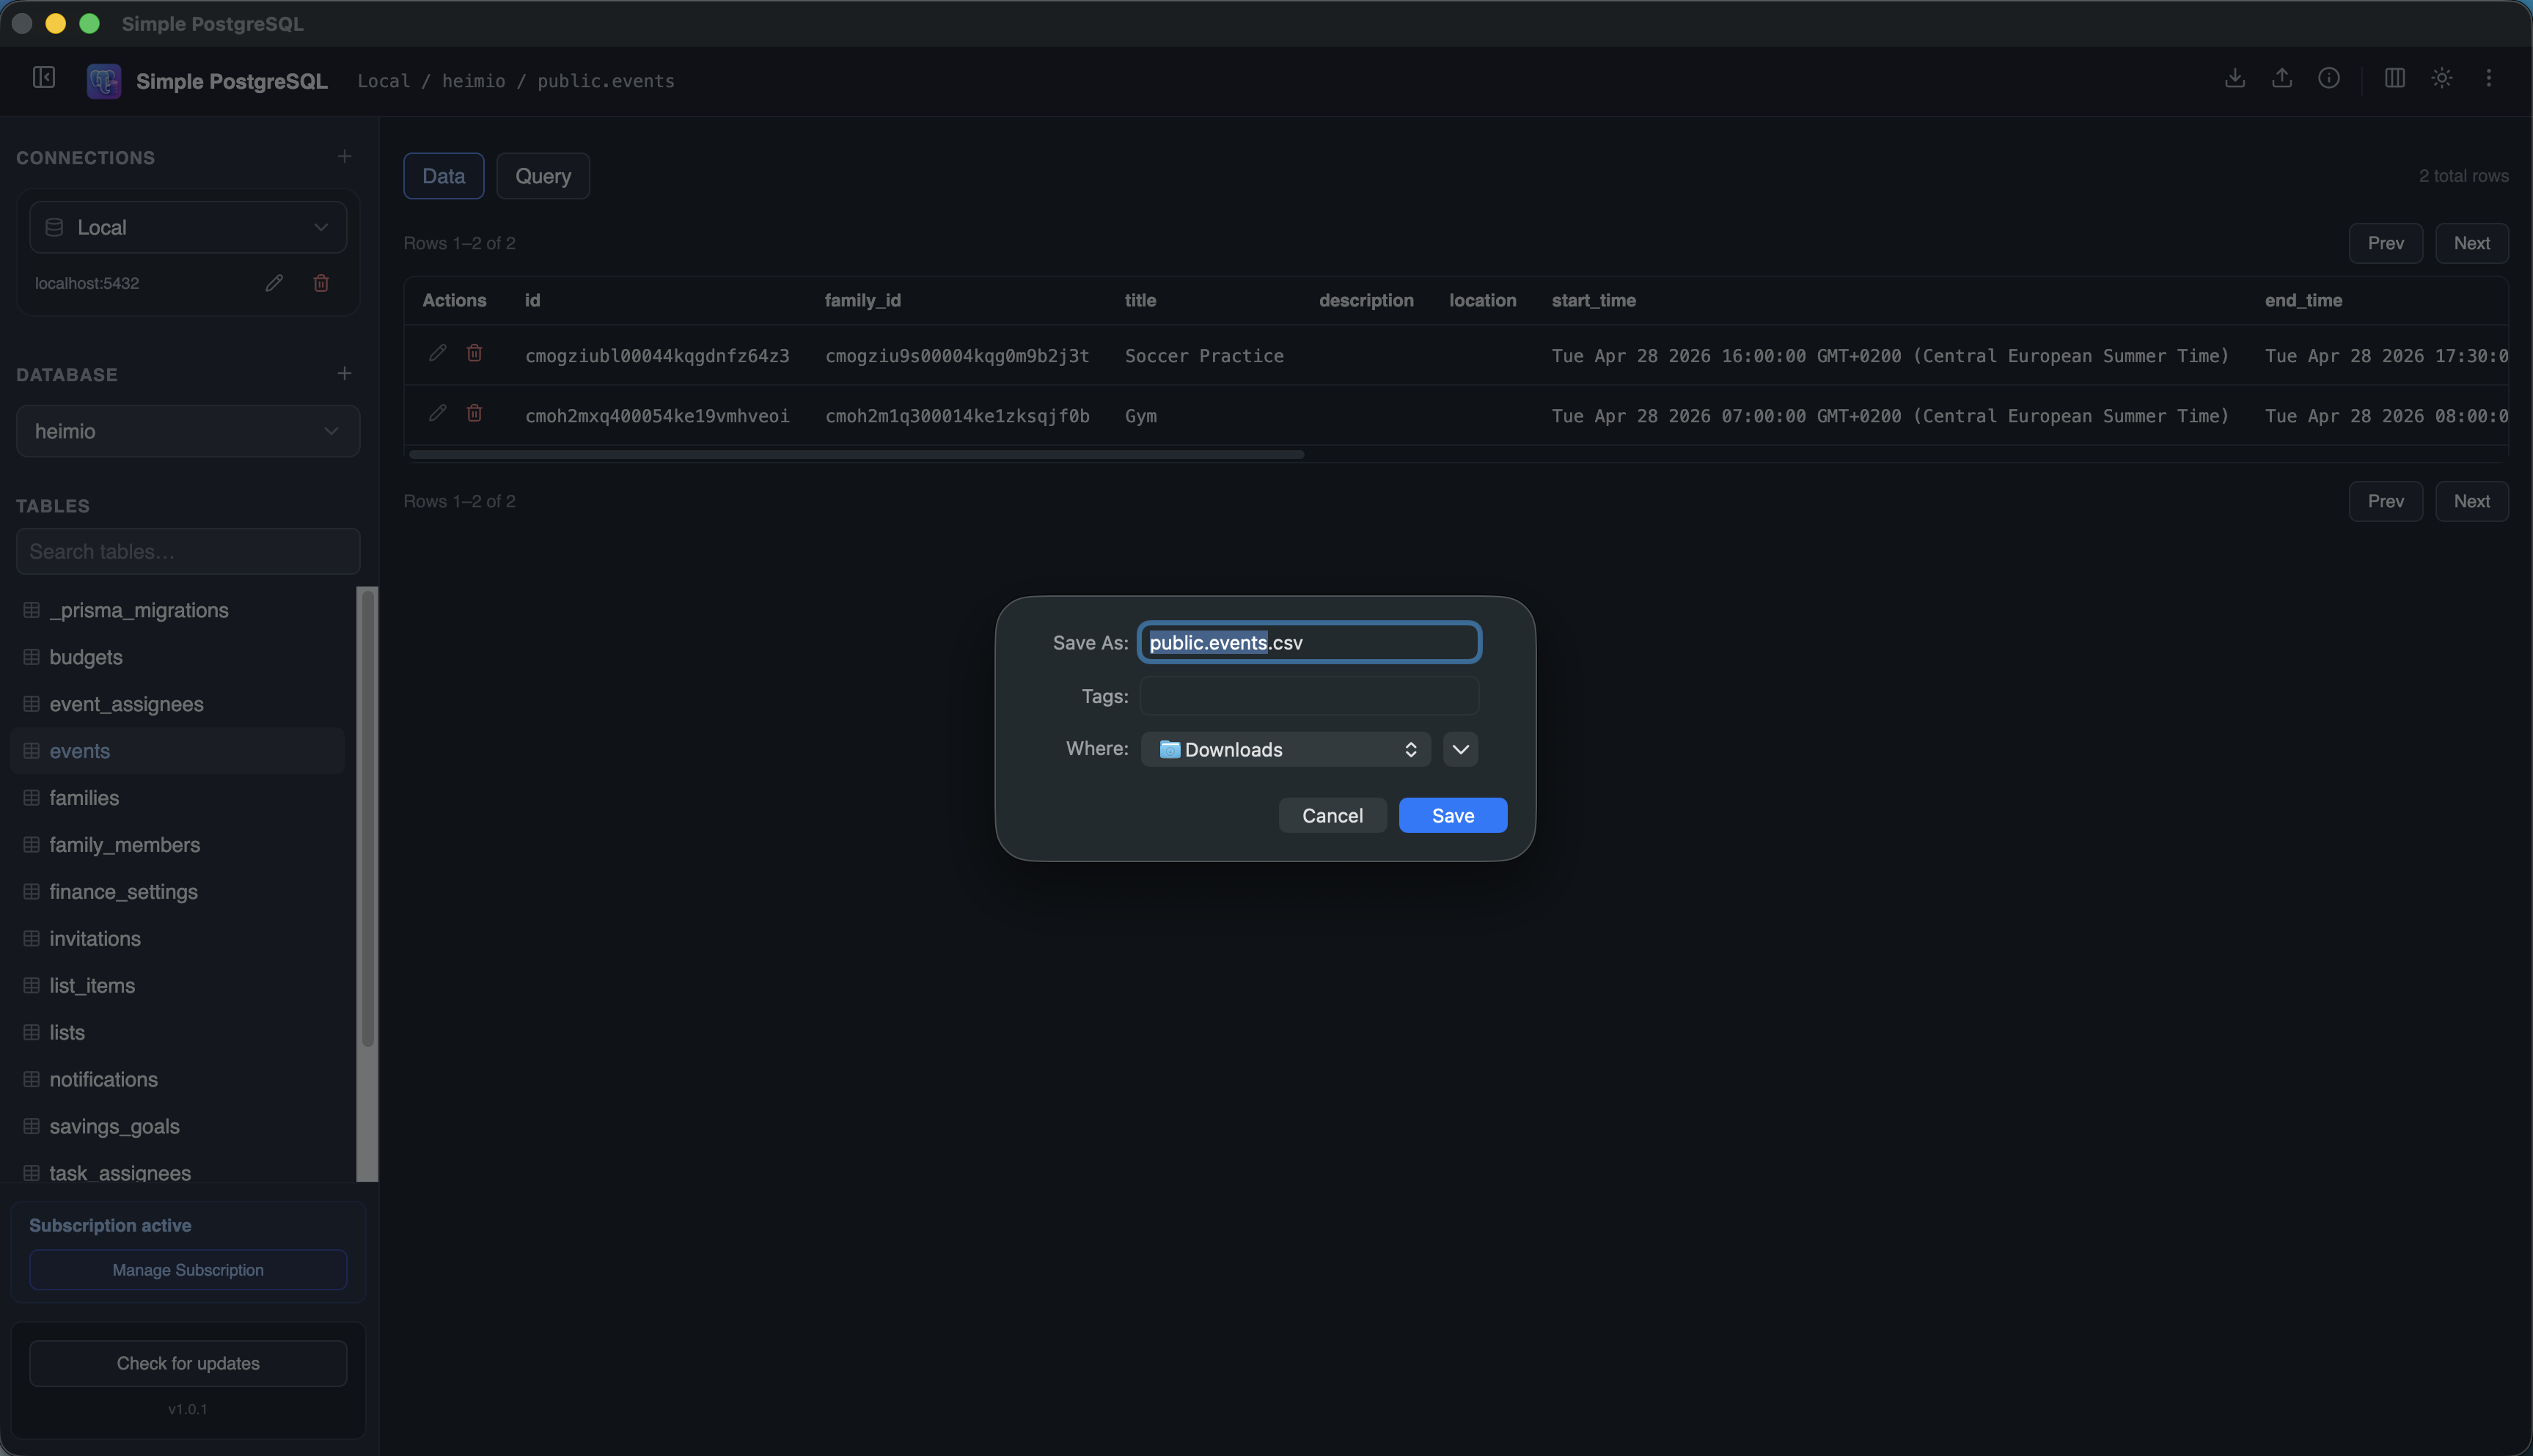Open the family_members table
The image size is (2533, 1456).
click(177, 845)
